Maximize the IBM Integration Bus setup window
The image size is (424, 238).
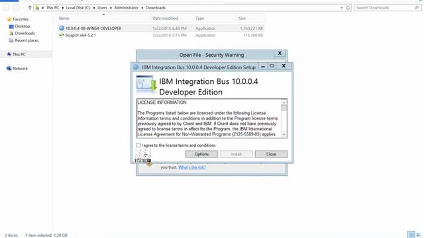pos(272,66)
